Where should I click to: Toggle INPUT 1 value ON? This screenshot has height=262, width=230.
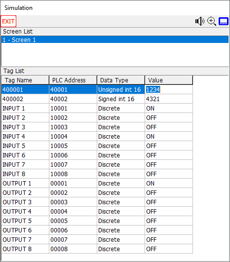coord(169,108)
